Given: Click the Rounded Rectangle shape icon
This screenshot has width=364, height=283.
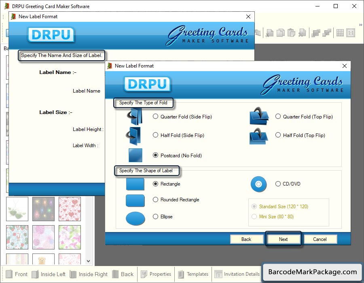Looking at the screenshot, I should (x=135, y=201).
